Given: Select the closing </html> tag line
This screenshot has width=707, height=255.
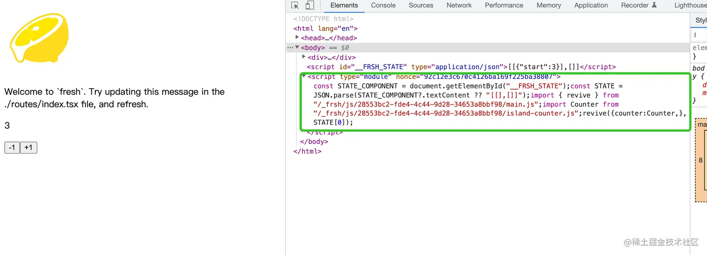Looking at the screenshot, I should coord(307,151).
